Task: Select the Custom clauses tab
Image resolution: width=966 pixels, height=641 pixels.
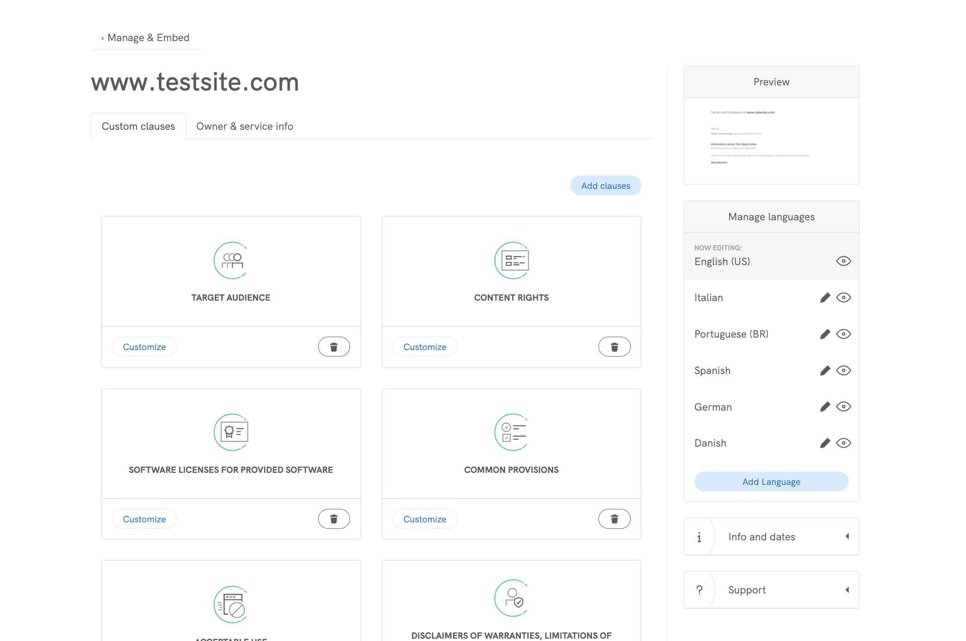Action: click(138, 127)
